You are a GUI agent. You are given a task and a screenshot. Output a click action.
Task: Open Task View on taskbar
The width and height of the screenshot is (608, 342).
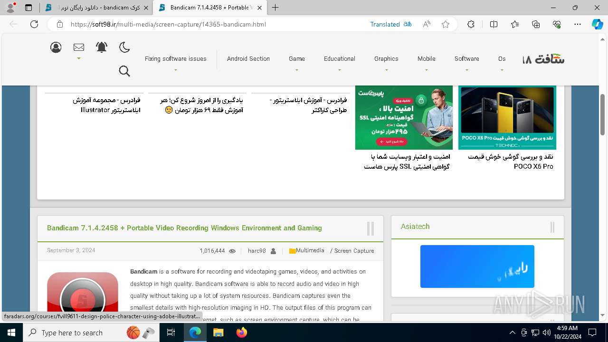pos(171,332)
